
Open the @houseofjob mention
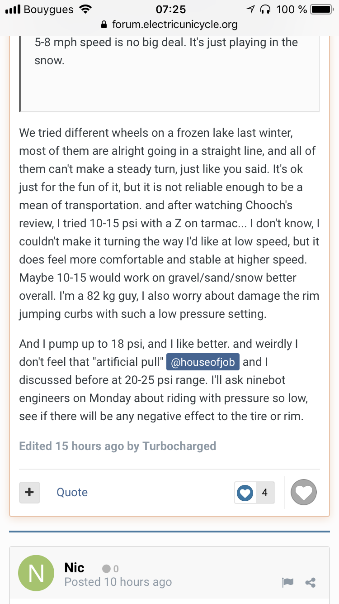[x=202, y=362]
